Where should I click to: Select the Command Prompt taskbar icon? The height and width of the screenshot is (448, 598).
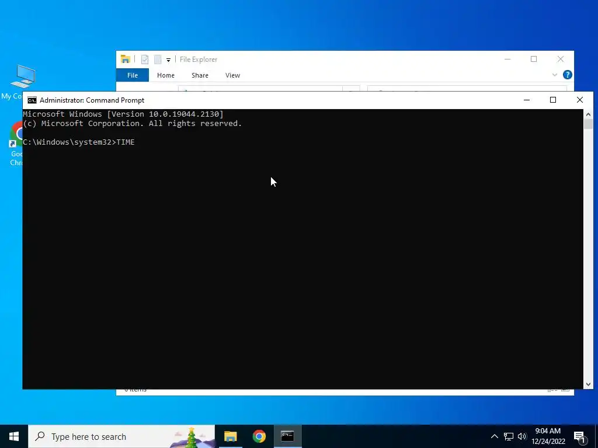point(287,436)
